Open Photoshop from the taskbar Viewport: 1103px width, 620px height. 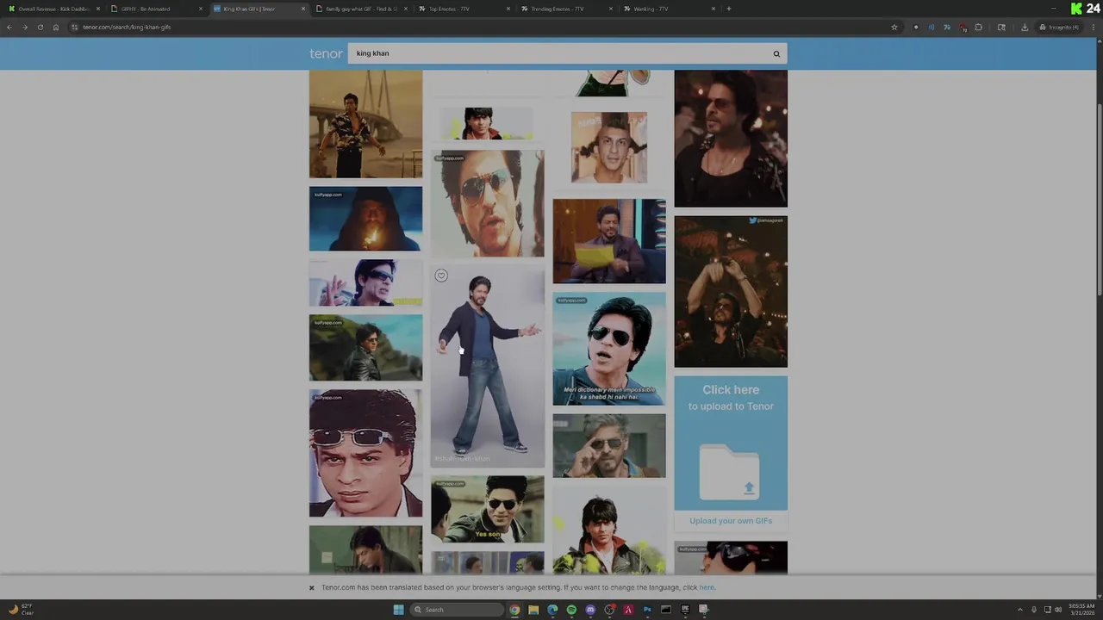(647, 610)
